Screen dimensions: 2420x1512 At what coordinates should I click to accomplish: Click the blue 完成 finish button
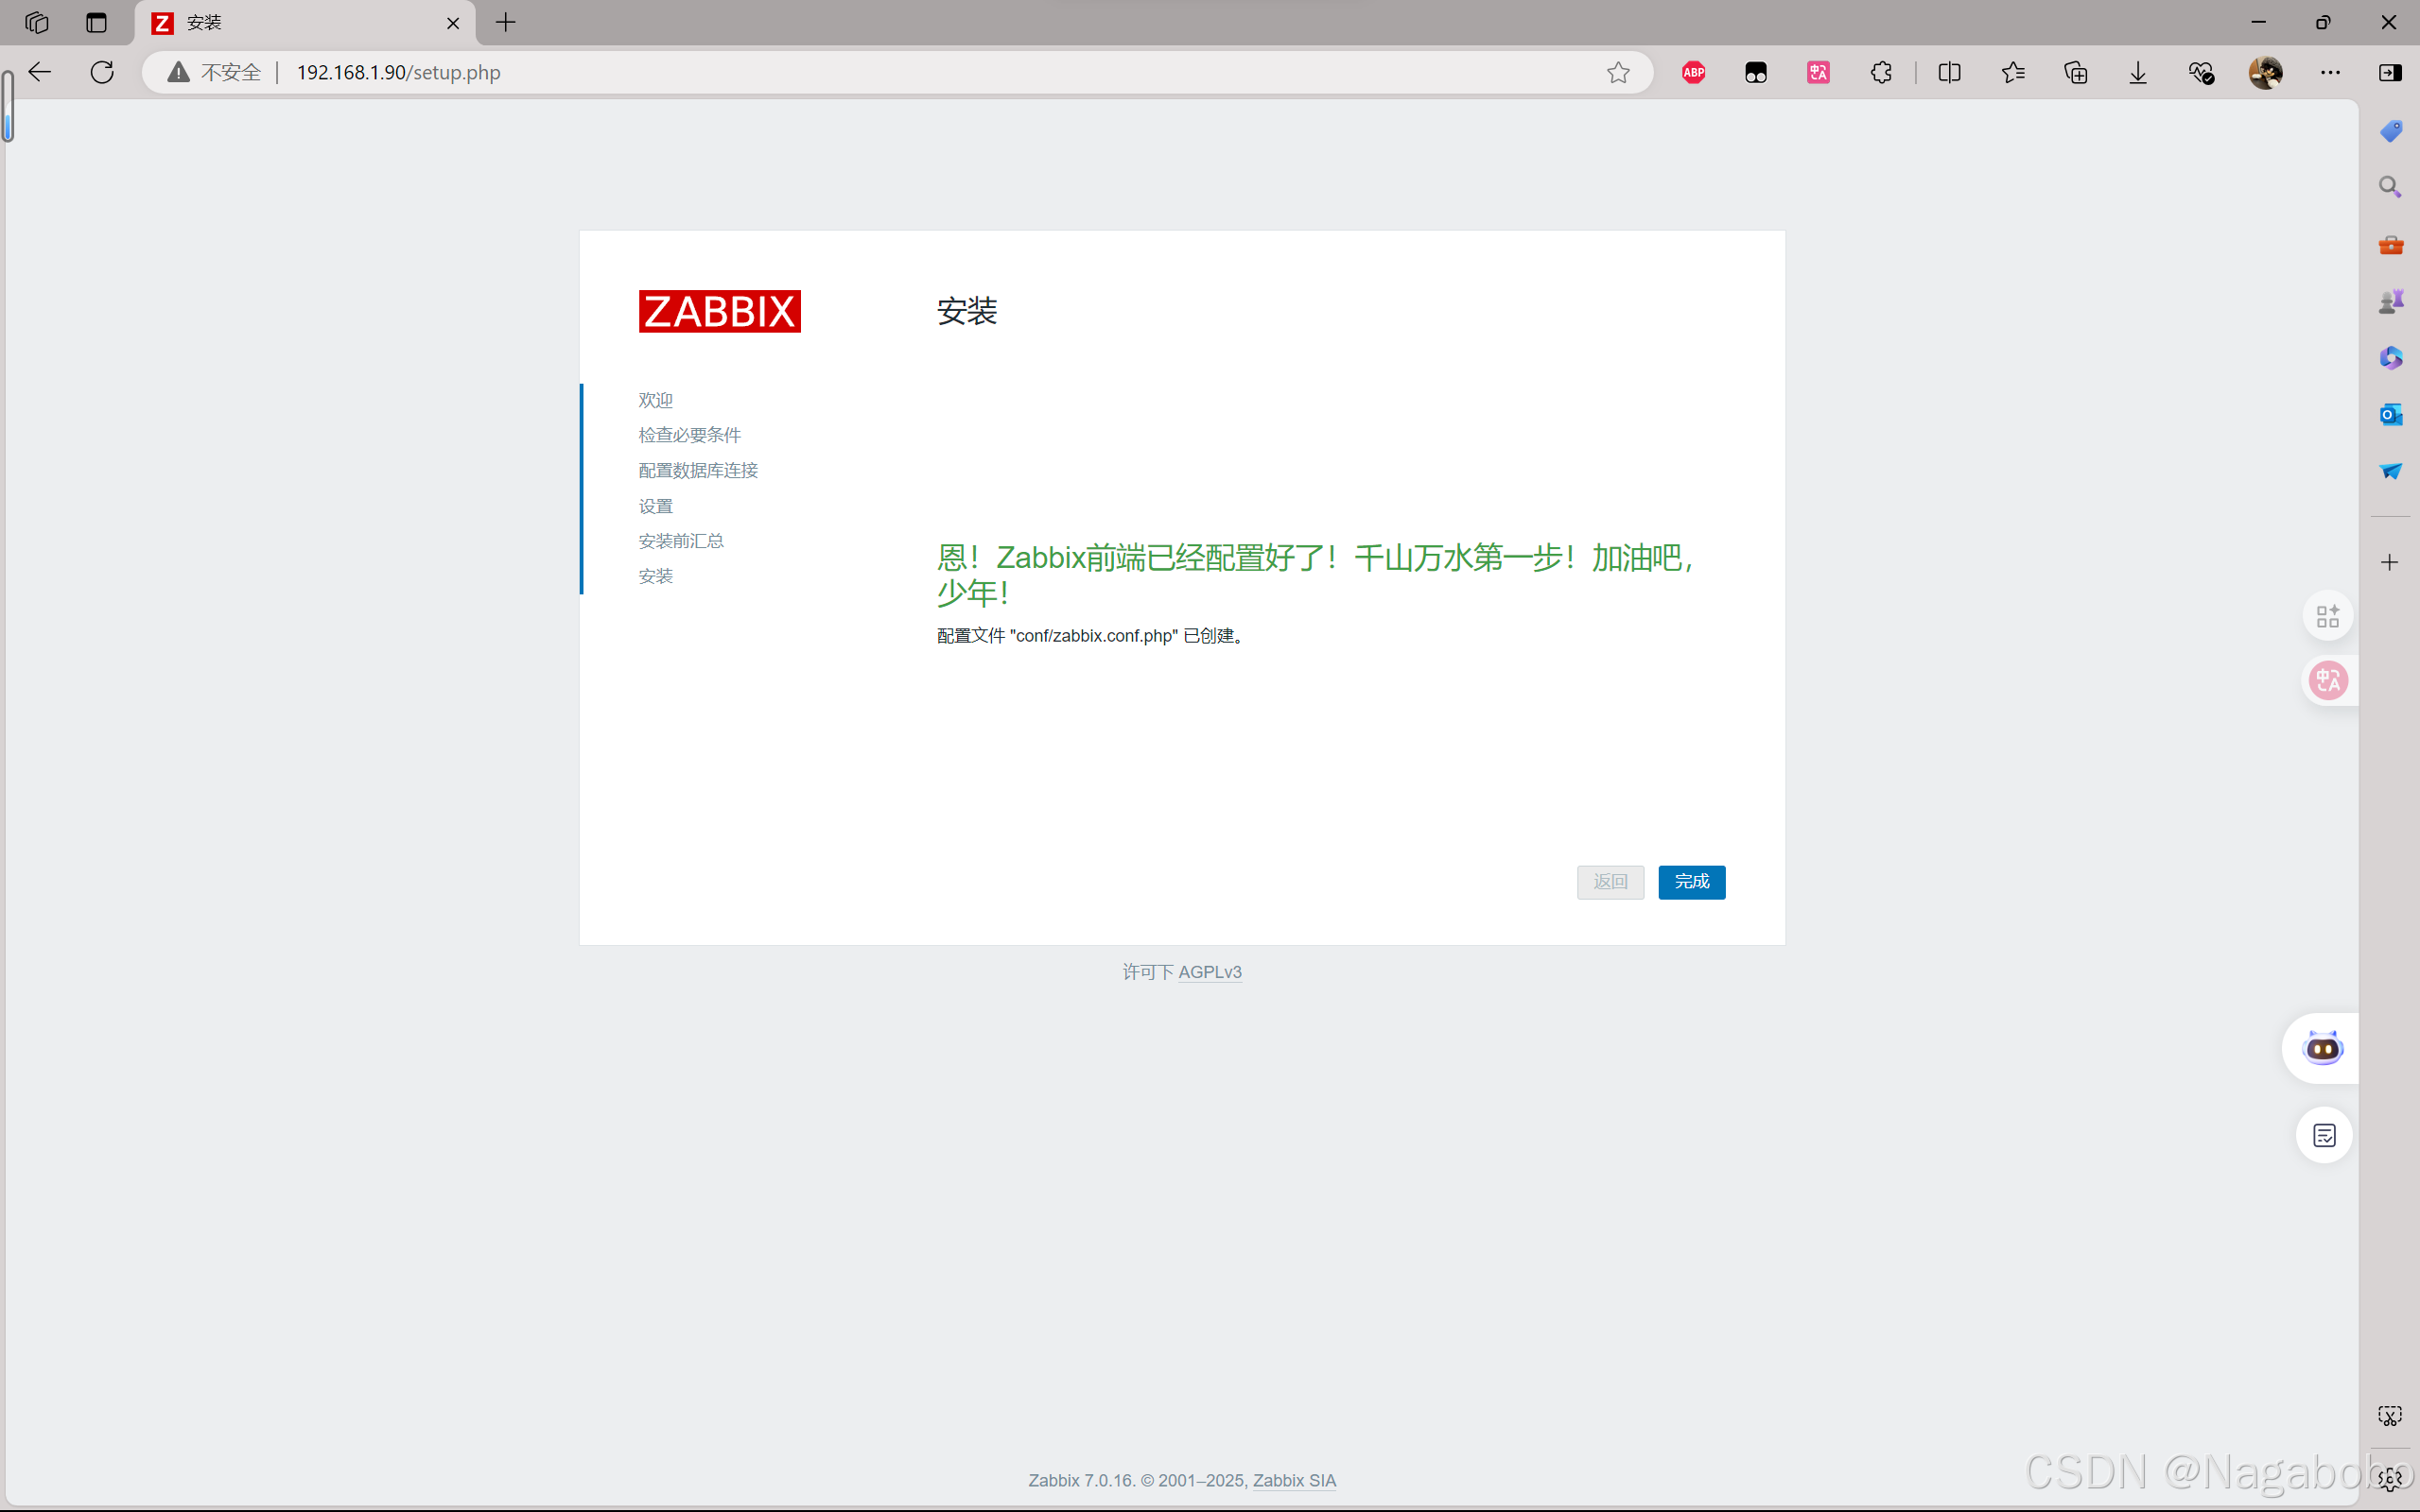tap(1691, 881)
